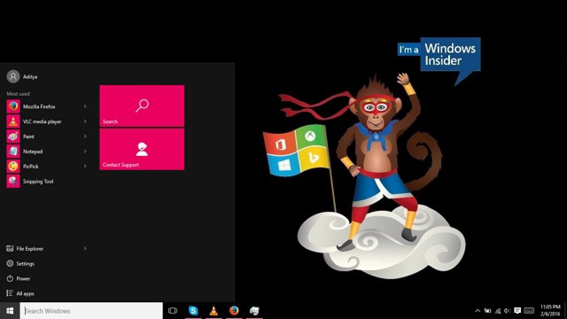The image size is (567, 319).
Task: Click the Windows Start button
Action: point(10,311)
